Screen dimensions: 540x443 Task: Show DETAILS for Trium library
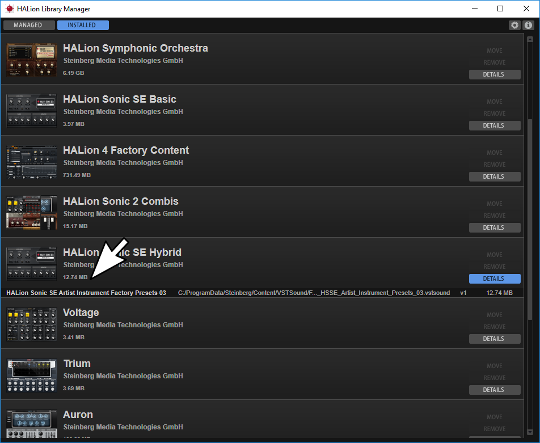[495, 390]
